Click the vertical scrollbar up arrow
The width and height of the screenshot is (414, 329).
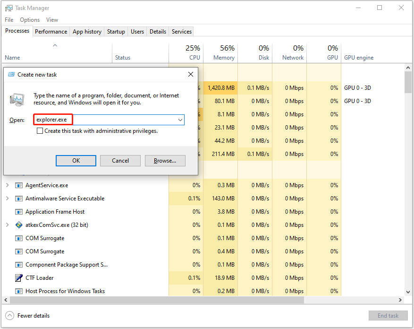408,68
